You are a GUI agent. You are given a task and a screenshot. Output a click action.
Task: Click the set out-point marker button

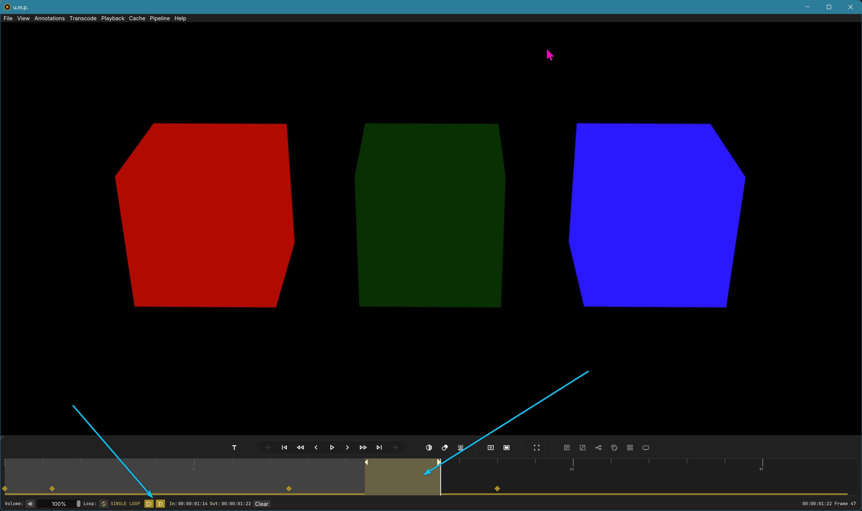[x=160, y=504]
